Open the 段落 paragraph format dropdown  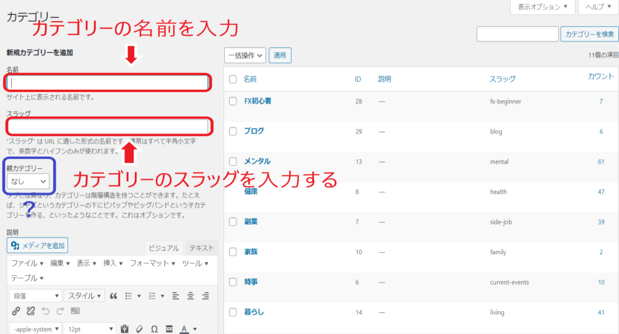pyautogui.click(x=35, y=296)
